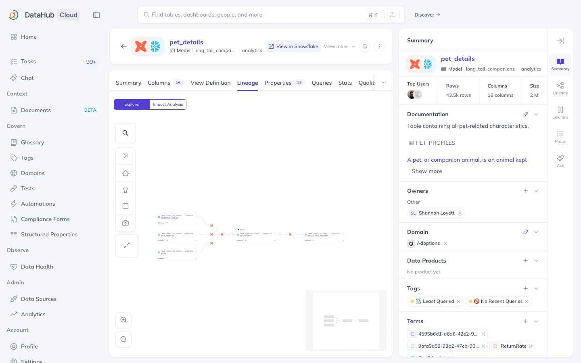
Task: Collapse the Owners section
Action: pos(536,191)
